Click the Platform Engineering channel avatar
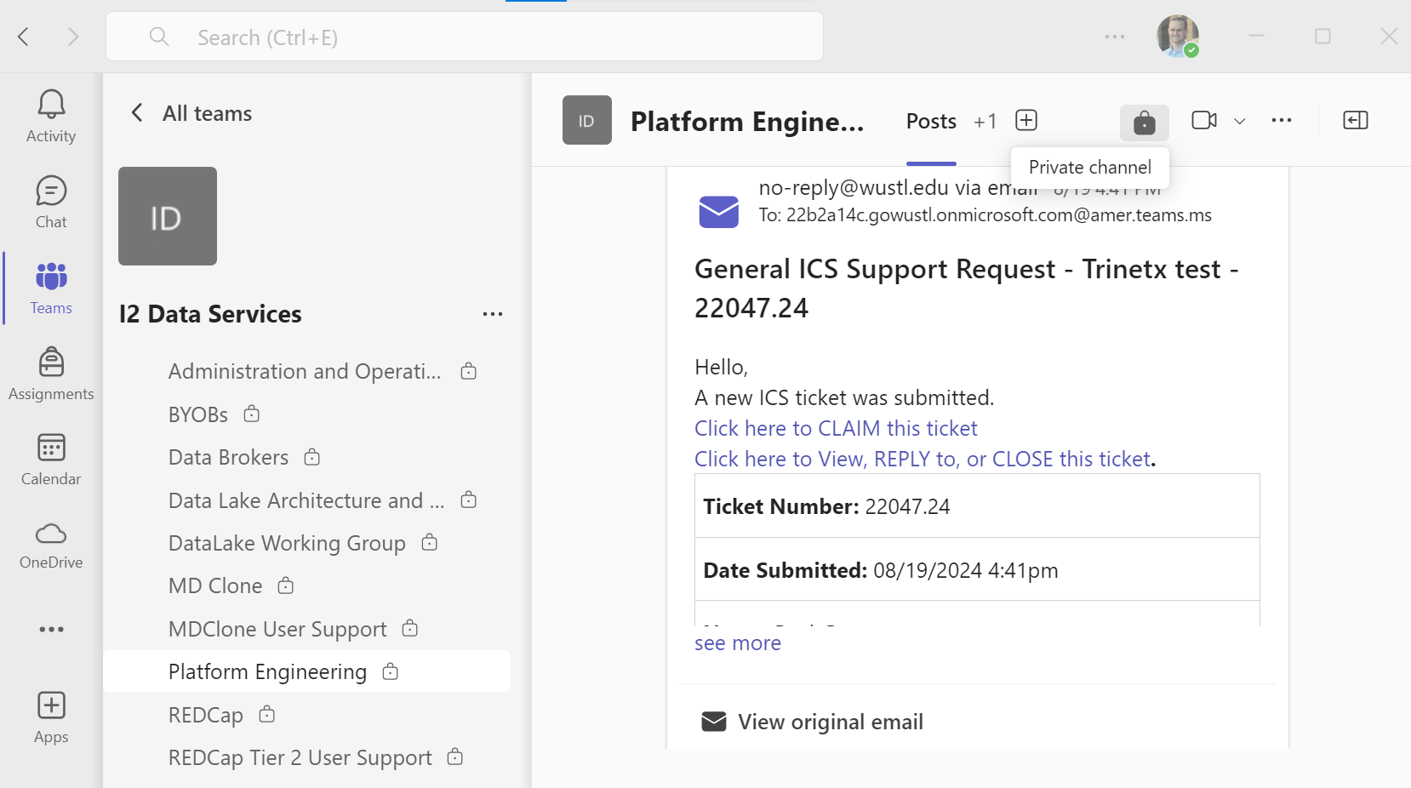Viewport: 1411px width, 788px height. pos(587,120)
